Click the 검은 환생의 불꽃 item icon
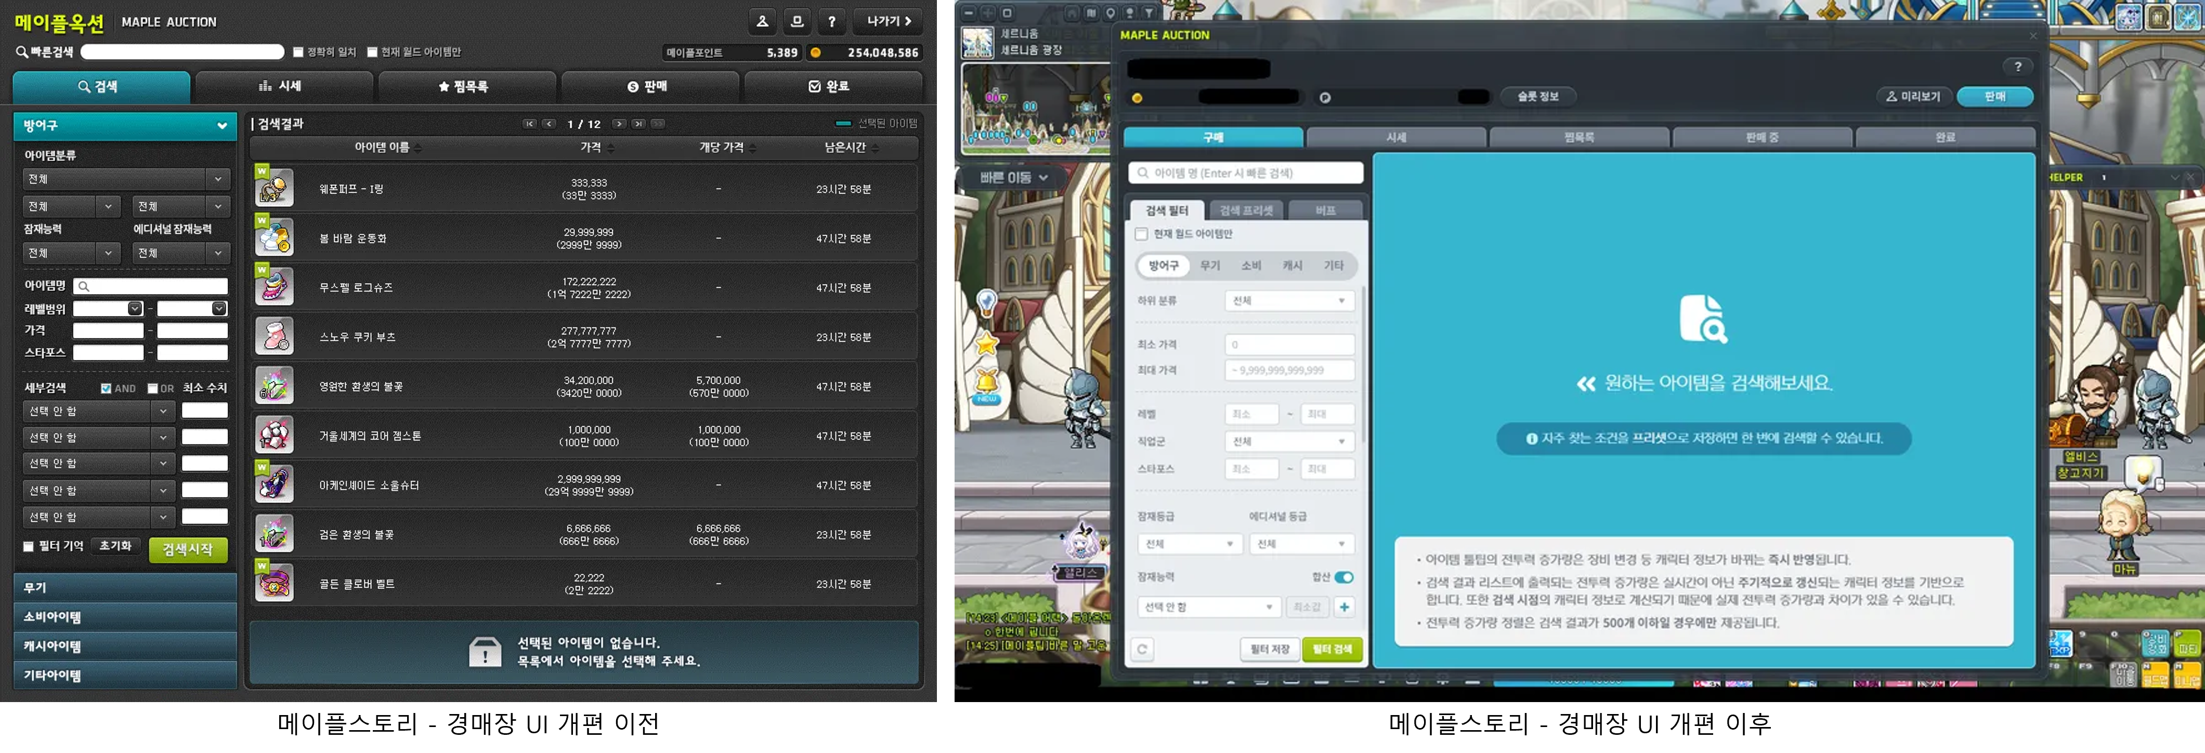Viewport: 2205px width, 753px height. 275,534
